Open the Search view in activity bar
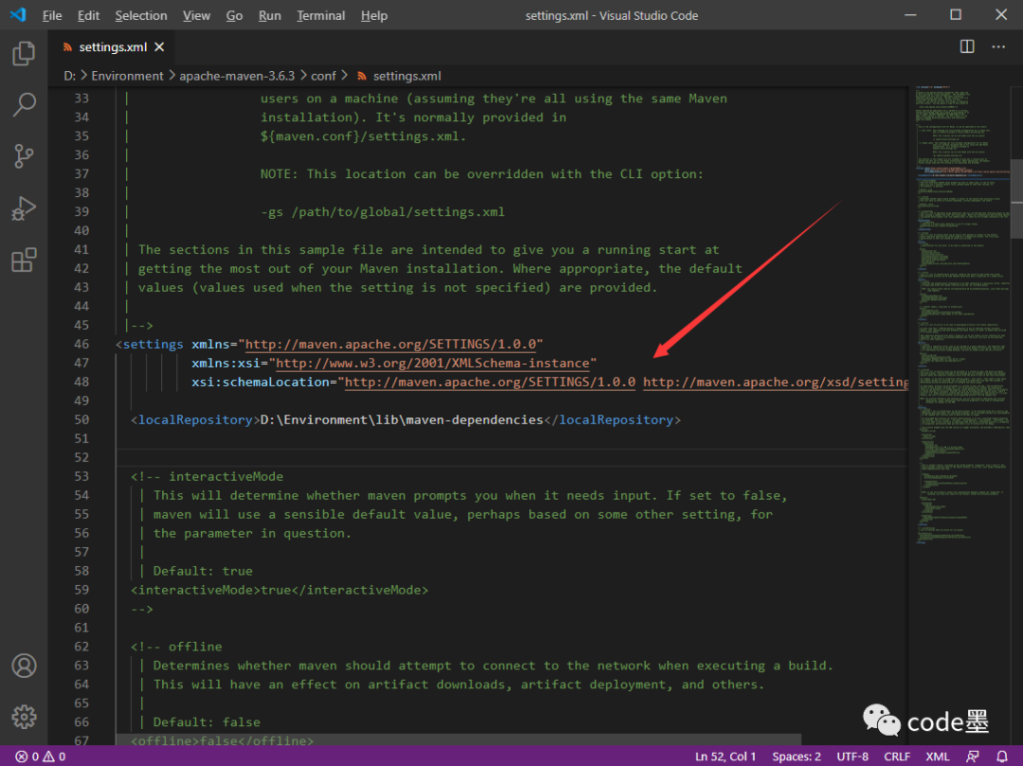Viewport: 1023px width, 766px height. point(24,104)
